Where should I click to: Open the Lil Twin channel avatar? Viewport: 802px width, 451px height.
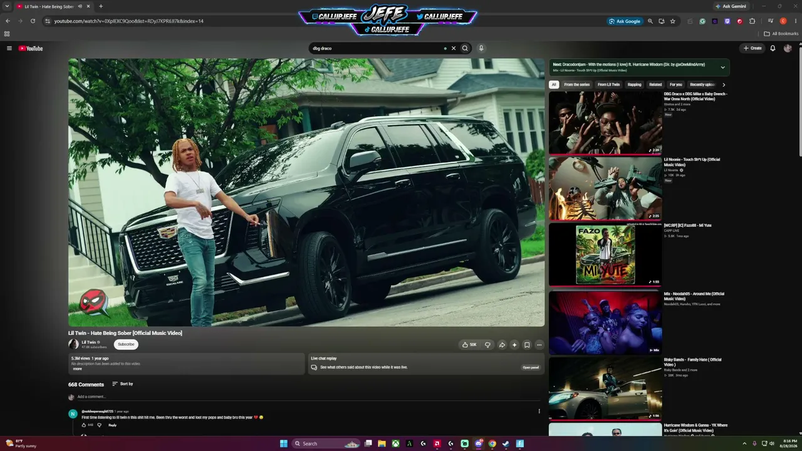[73, 344]
